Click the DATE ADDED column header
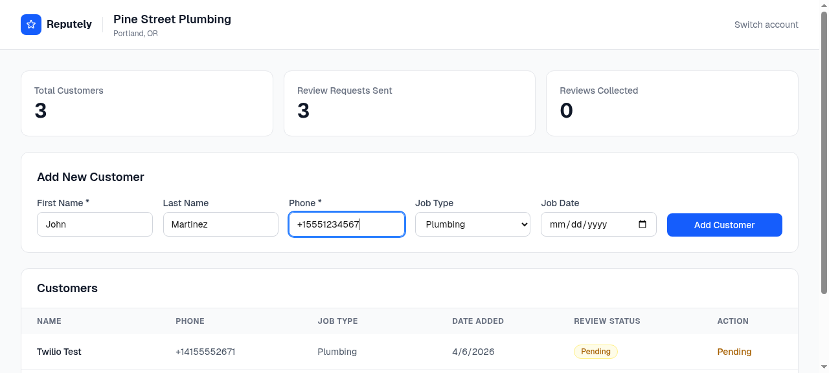This screenshot has width=829, height=373. 478,321
